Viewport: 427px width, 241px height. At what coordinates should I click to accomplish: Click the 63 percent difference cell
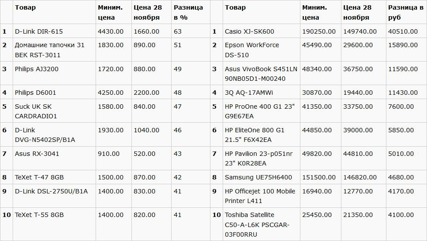(191, 31)
